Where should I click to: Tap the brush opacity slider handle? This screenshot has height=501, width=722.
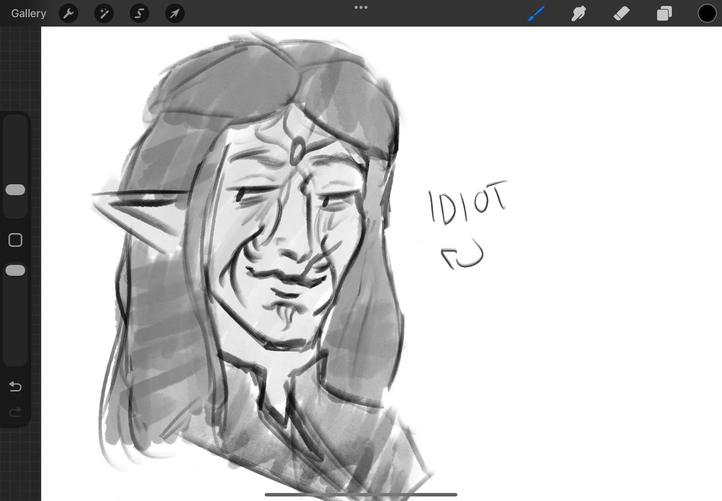pos(15,271)
